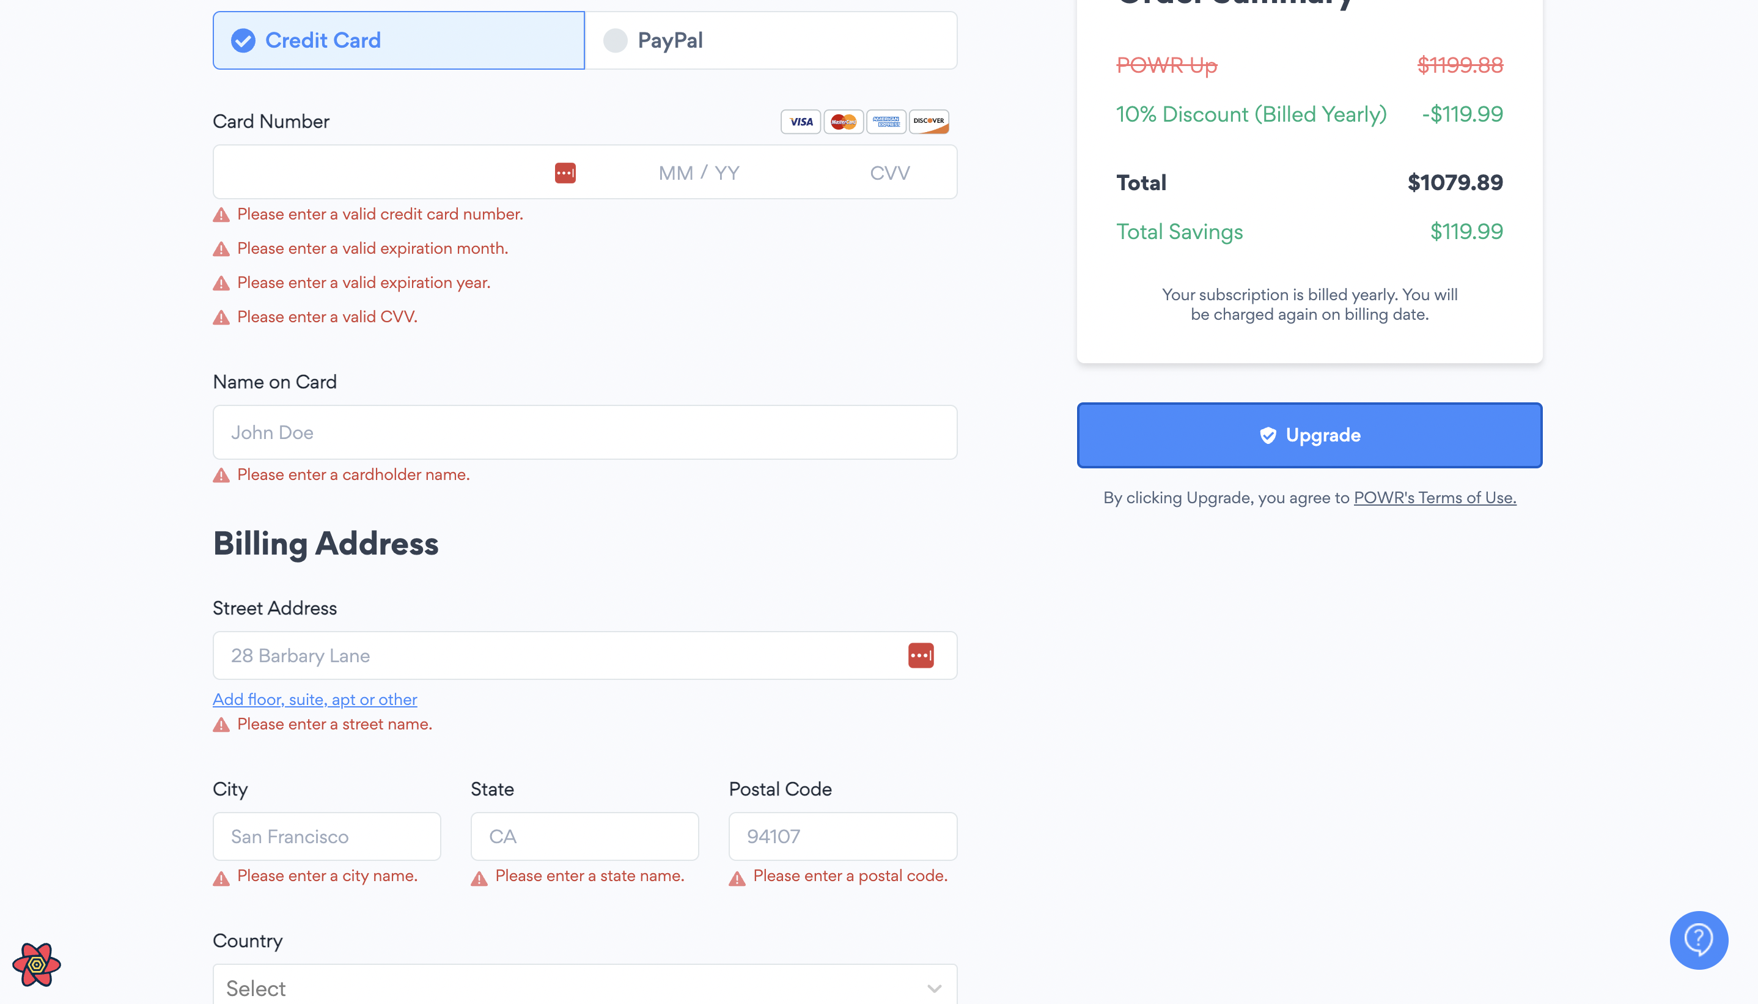
Task: Expand the chevron on the Country selector
Action: pos(935,987)
